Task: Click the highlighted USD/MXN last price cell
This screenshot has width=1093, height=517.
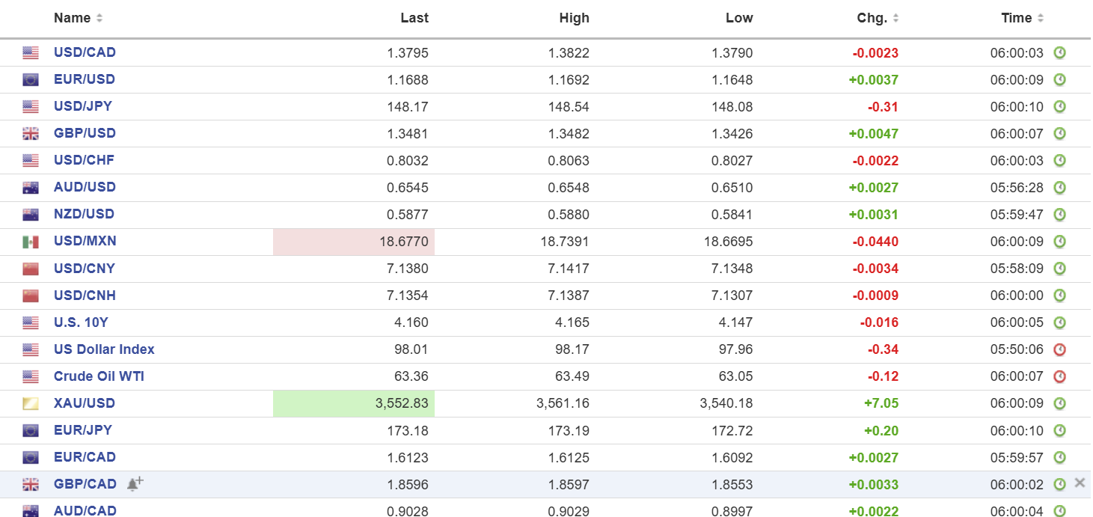Action: point(354,242)
